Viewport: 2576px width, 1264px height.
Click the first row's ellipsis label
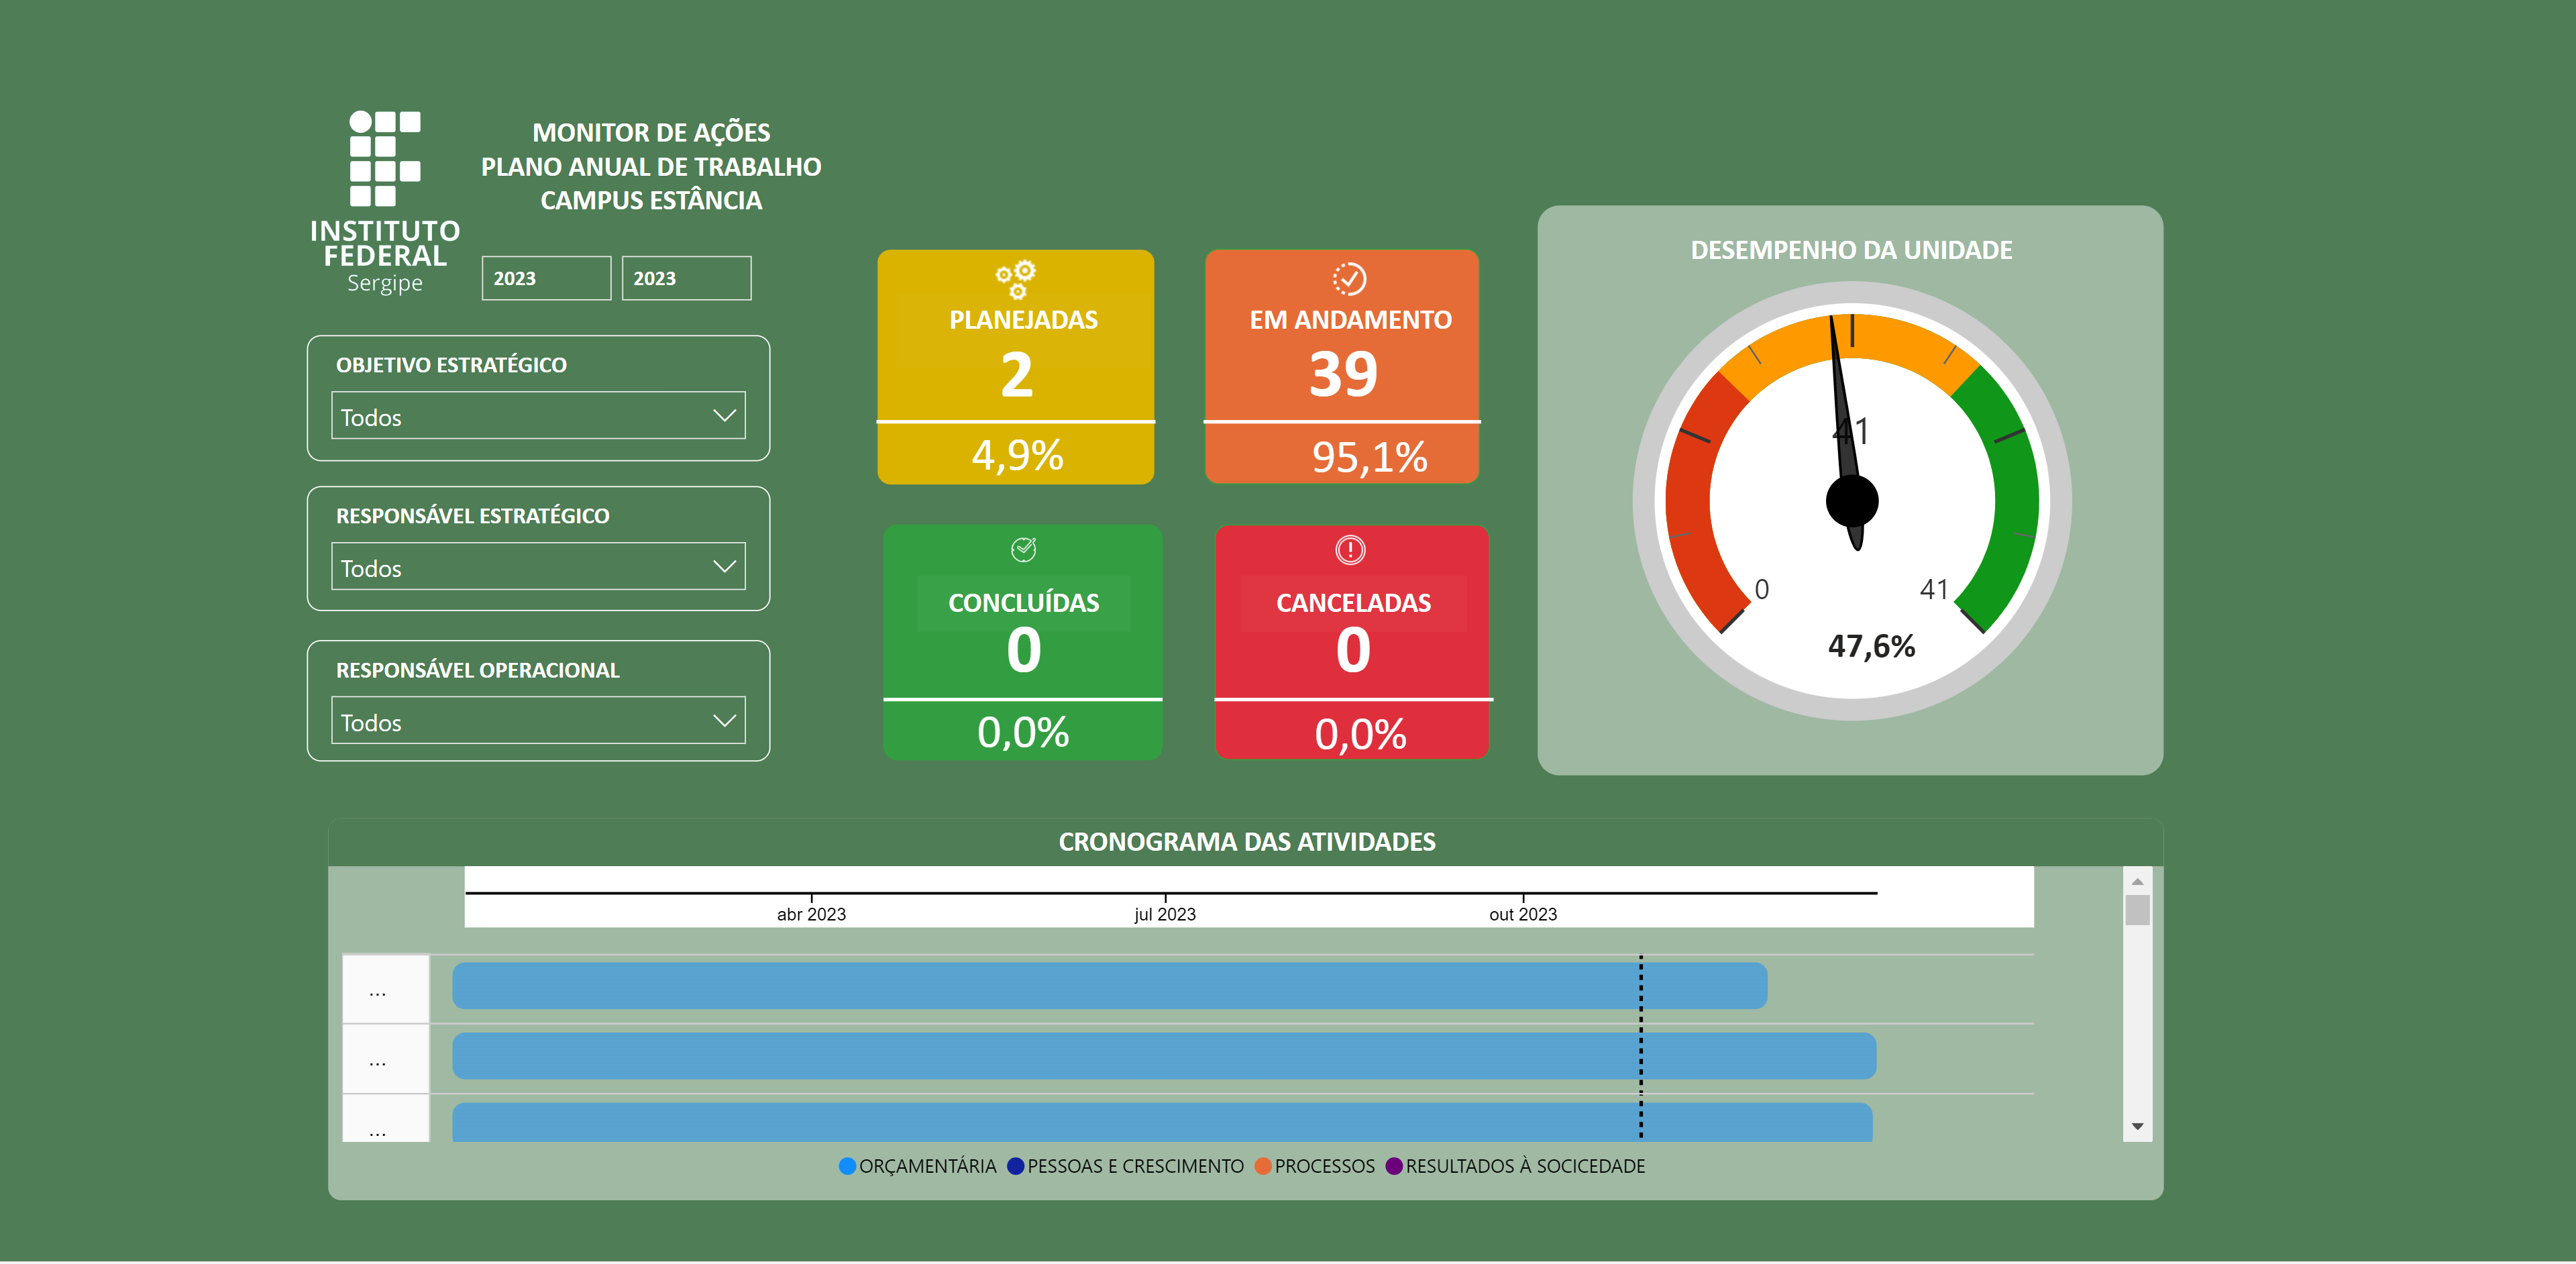coord(377,993)
